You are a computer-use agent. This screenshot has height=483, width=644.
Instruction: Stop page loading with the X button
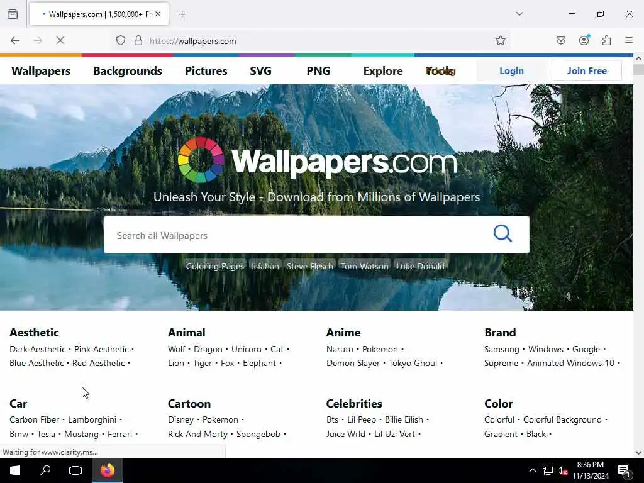tap(60, 40)
